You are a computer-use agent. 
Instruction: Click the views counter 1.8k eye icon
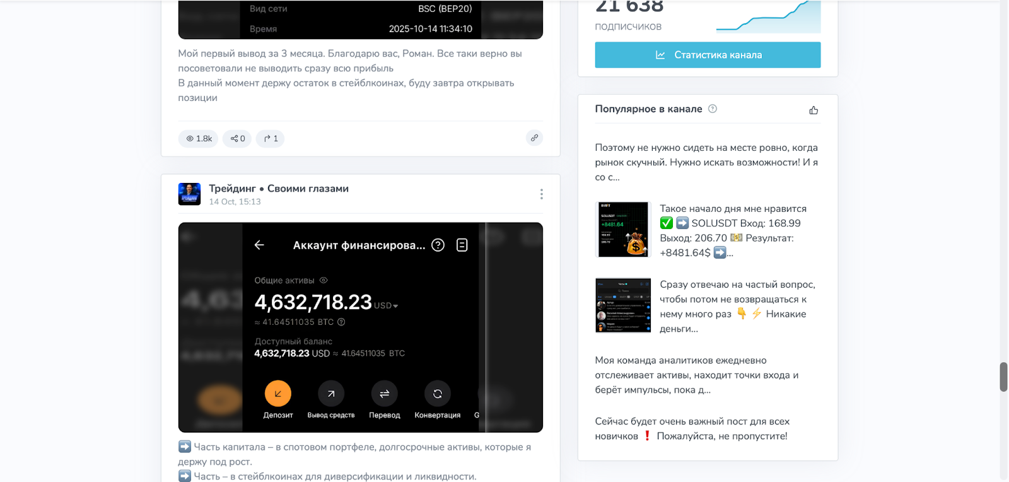click(x=190, y=139)
